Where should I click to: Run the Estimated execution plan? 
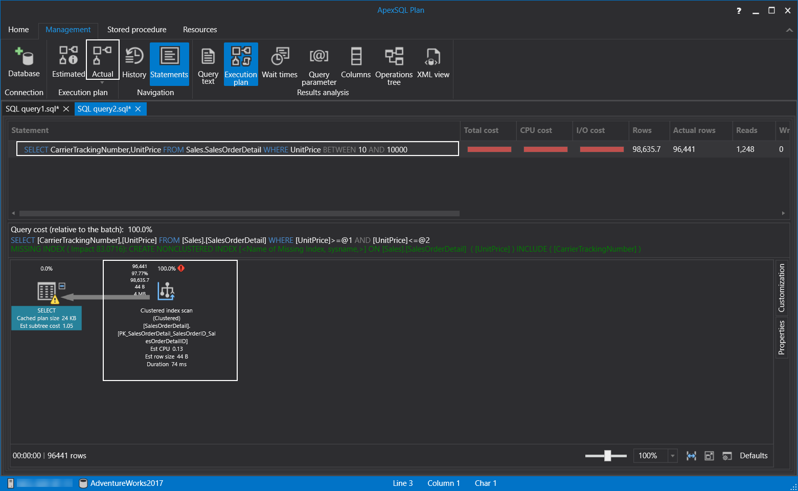[x=69, y=62]
